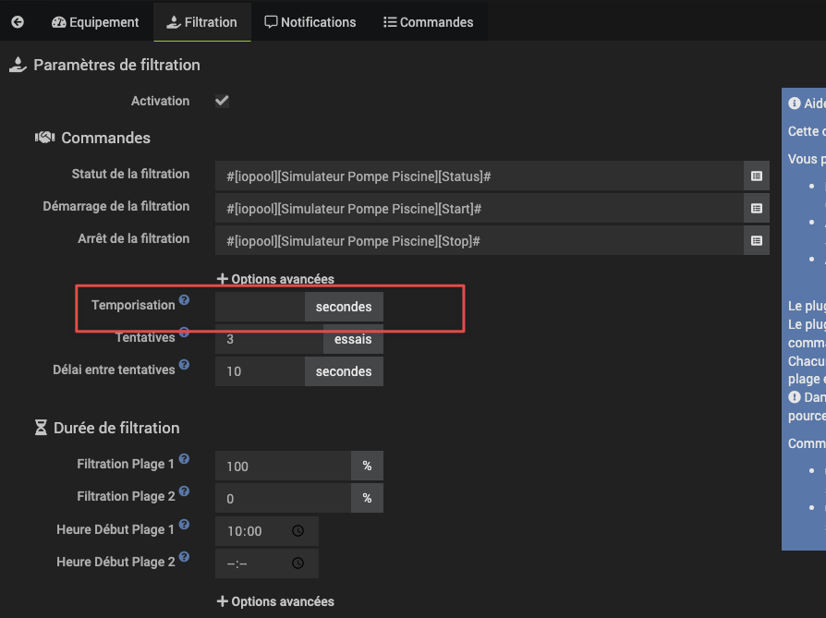Click the Délai entre tentatives input

pyautogui.click(x=261, y=371)
